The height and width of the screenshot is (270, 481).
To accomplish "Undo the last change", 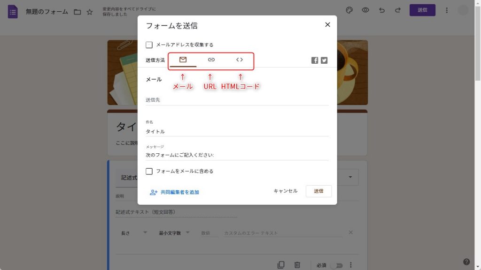I will (x=381, y=10).
